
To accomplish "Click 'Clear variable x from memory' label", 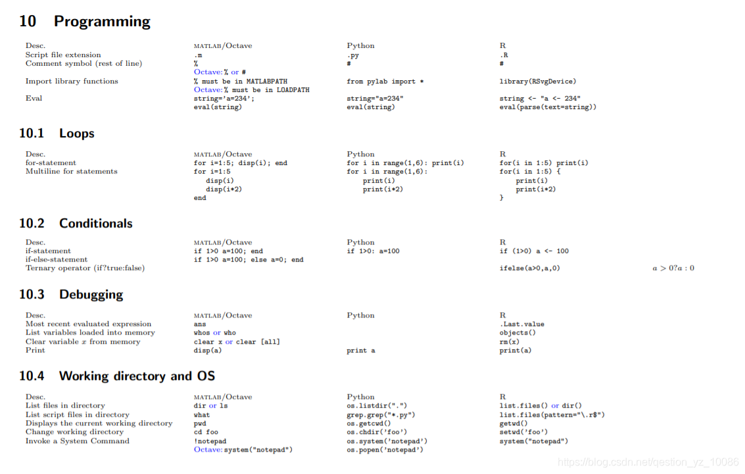I will pyautogui.click(x=83, y=341).
